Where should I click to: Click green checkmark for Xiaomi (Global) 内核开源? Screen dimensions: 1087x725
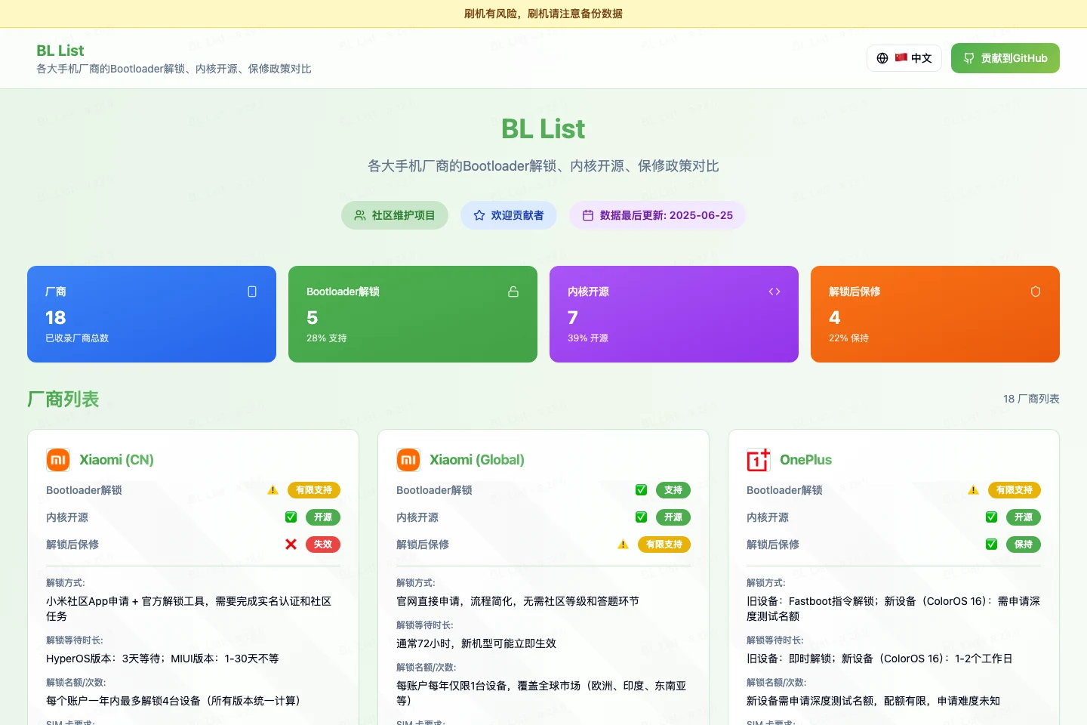pyautogui.click(x=641, y=517)
